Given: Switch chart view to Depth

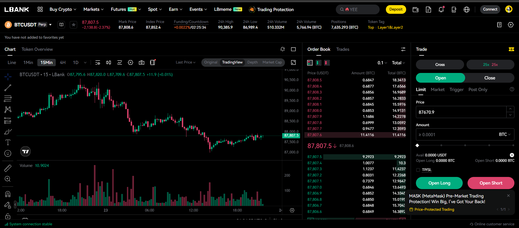Looking at the screenshot, I should [252, 62].
